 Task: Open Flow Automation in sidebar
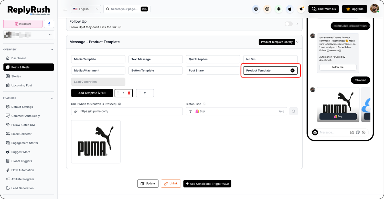point(29,170)
